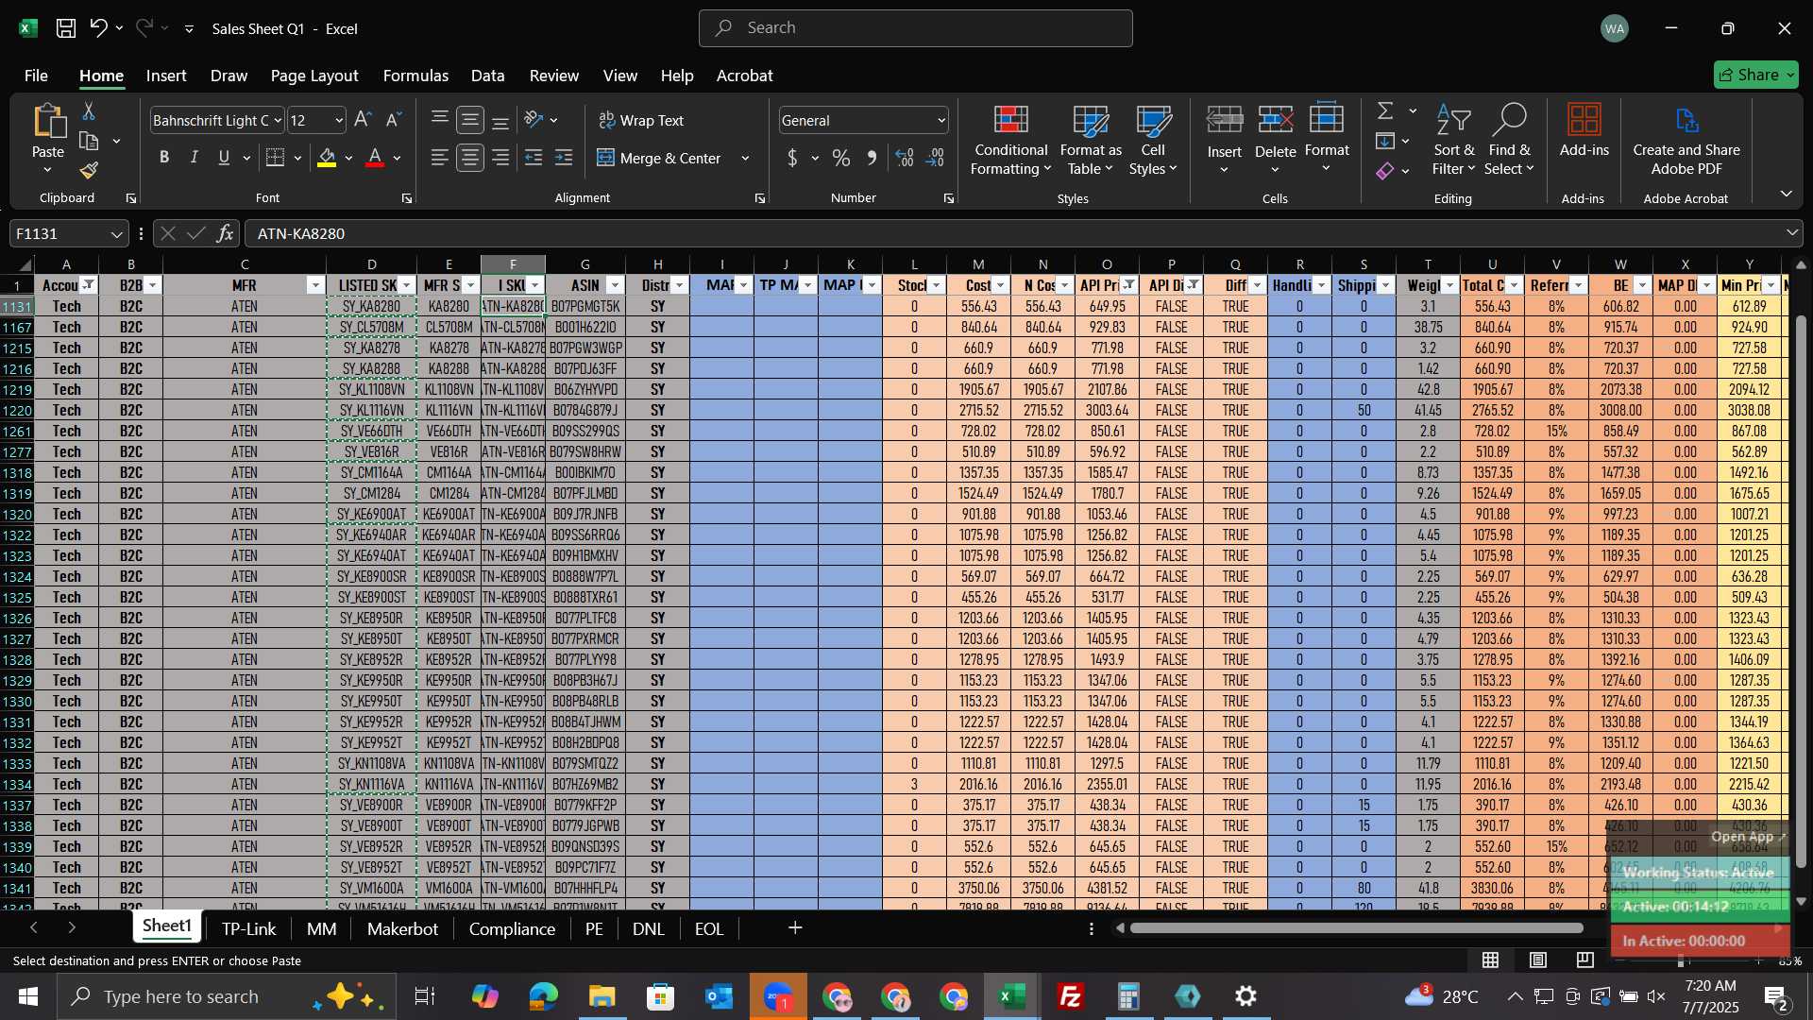The width and height of the screenshot is (1813, 1020).
Task: Apply the red Font Color swatch
Action: 375,158
